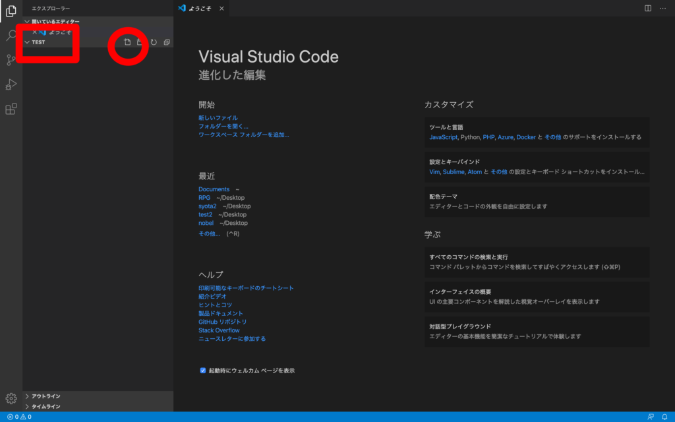Open the Source Control view
This screenshot has width=675, height=422.
click(x=11, y=60)
